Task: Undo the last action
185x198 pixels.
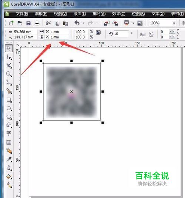Action: point(77,23)
